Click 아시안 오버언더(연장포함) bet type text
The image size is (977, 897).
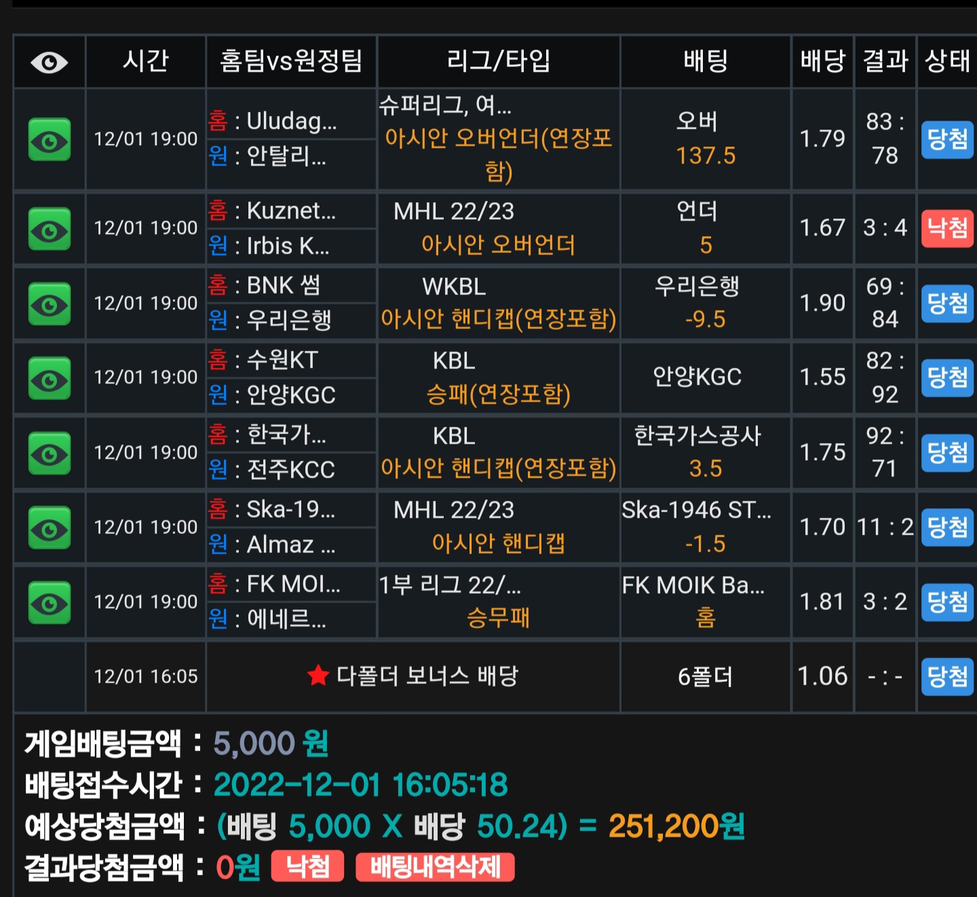tap(498, 155)
